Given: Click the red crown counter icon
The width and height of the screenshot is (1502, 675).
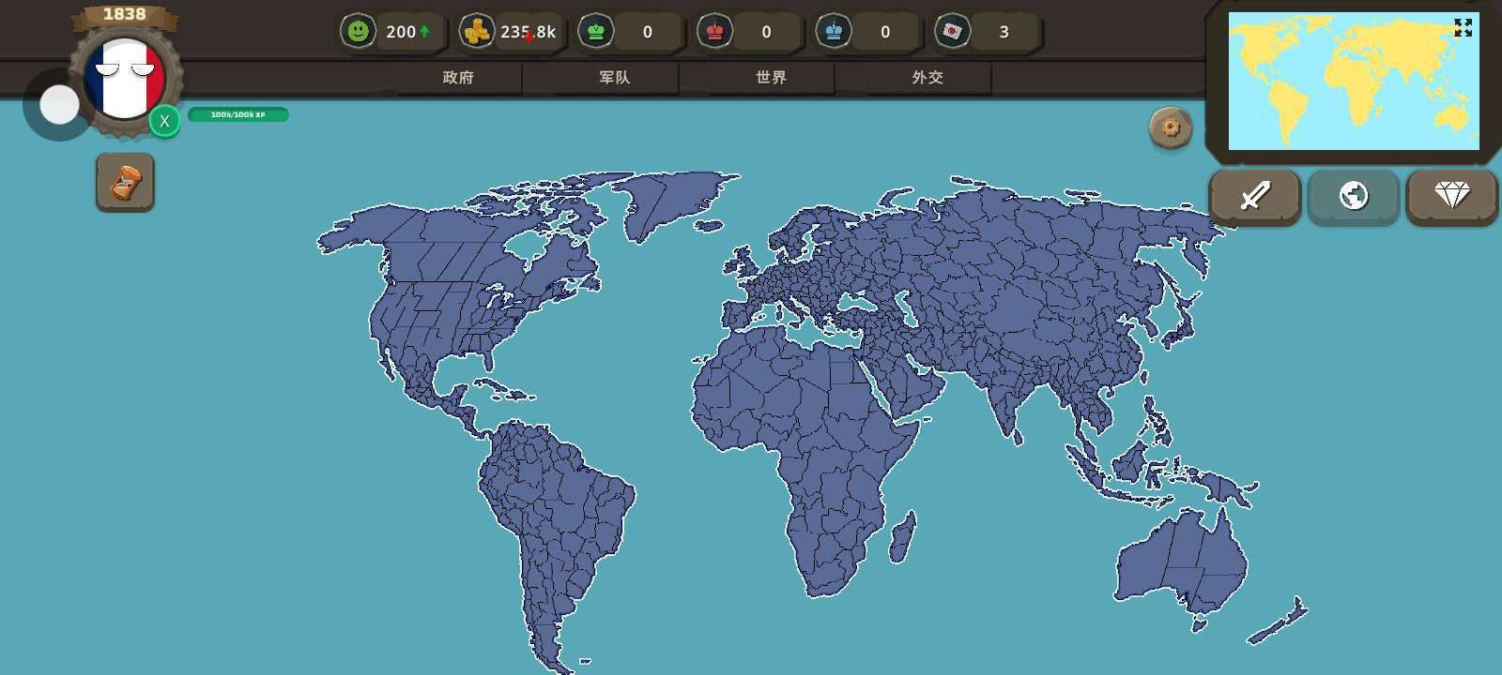Looking at the screenshot, I should [x=715, y=32].
